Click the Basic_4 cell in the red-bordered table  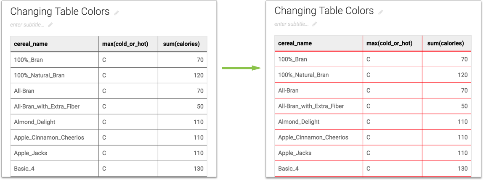[288, 168]
